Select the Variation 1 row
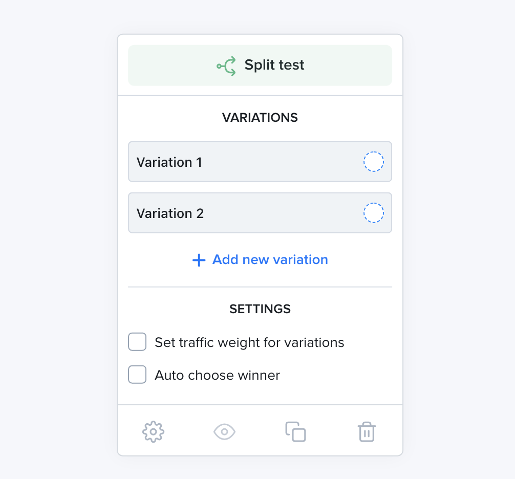The image size is (515, 479). coord(260,162)
